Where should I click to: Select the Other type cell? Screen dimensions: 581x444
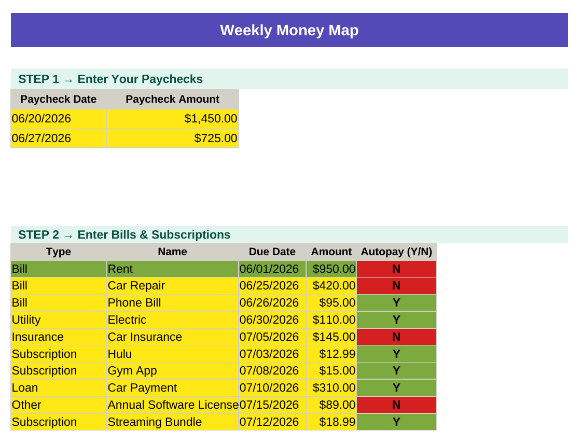(x=59, y=405)
